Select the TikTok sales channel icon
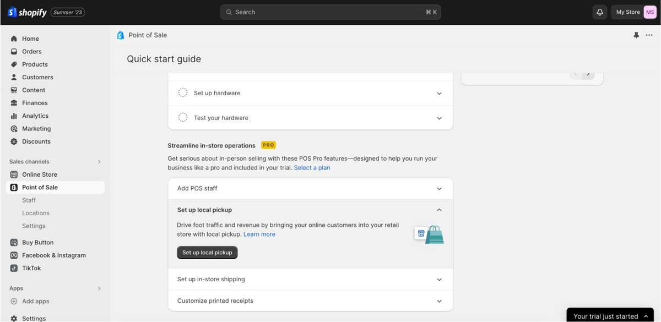Viewport: 661px width, 322px height. pos(13,268)
